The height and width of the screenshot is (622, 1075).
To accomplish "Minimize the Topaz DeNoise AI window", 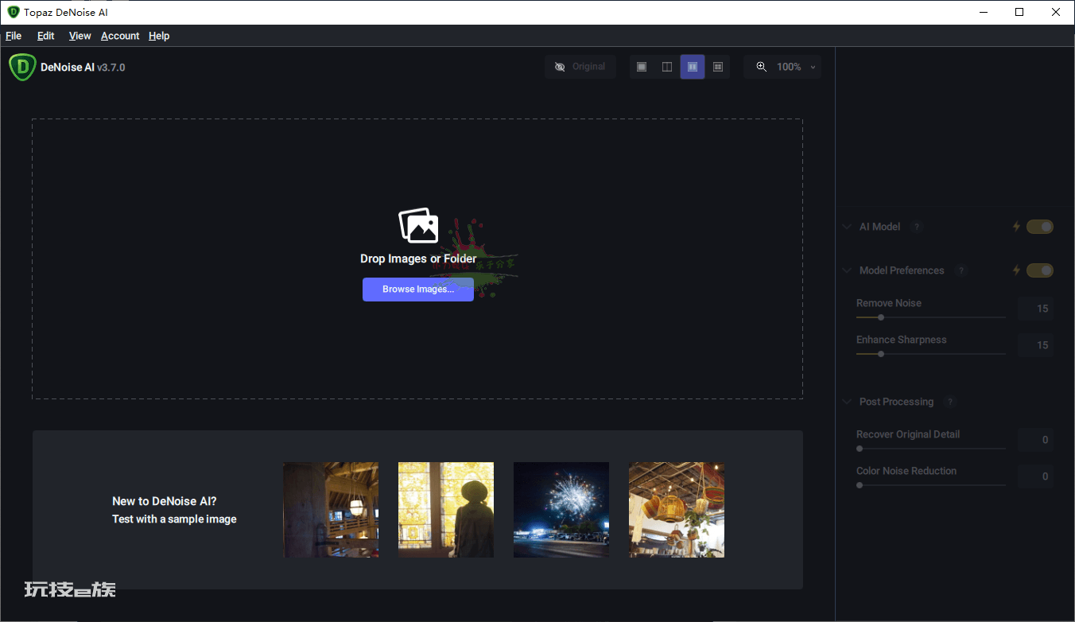I will [983, 12].
